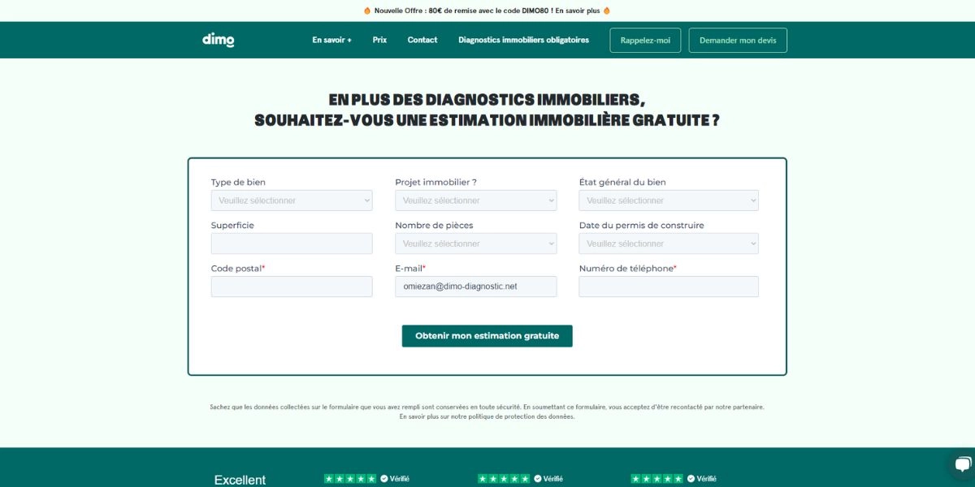Click the Rappelez-moi button

[645, 40]
